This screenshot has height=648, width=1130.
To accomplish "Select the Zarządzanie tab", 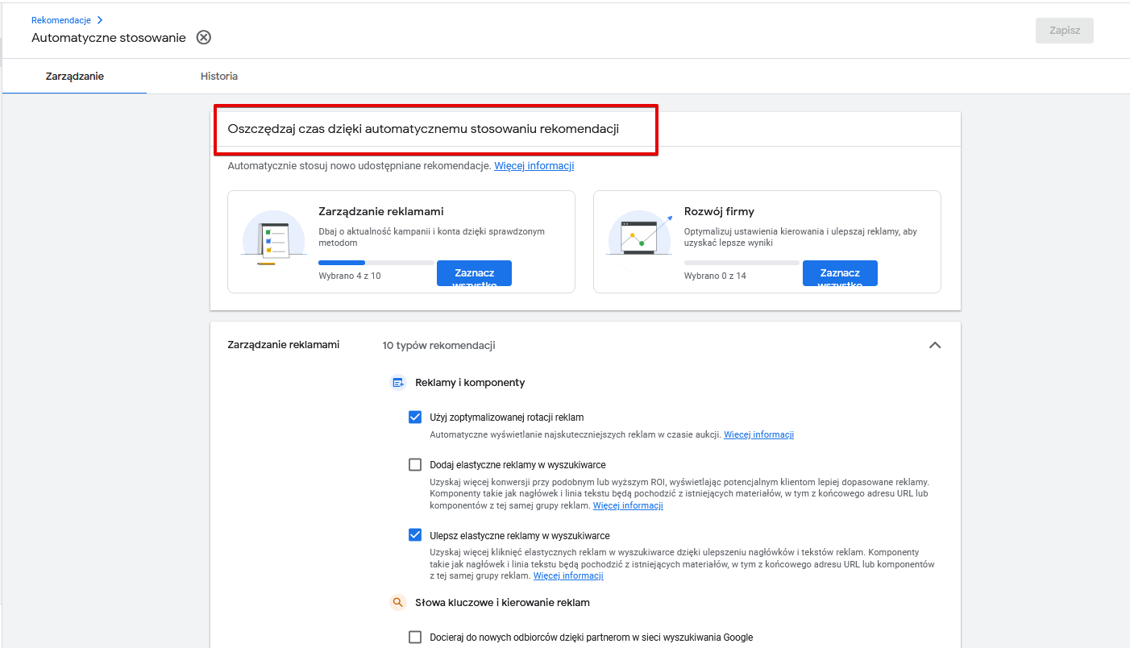I will coord(75,77).
